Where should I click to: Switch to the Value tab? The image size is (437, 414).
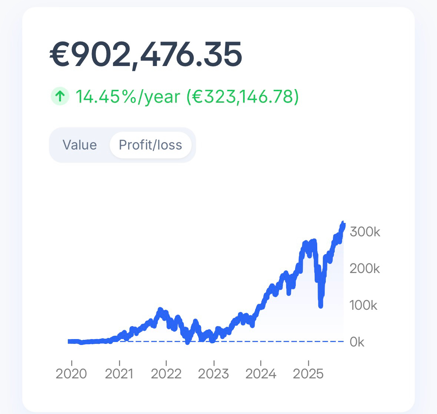click(80, 145)
